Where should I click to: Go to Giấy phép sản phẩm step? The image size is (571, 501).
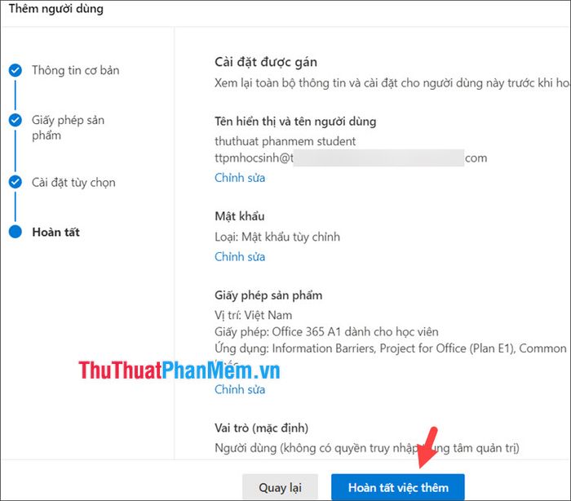click(x=68, y=127)
